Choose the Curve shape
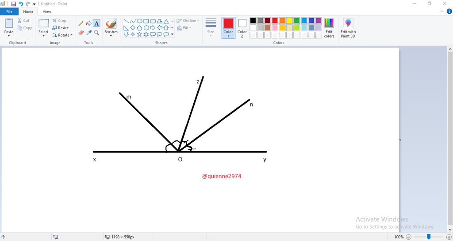This screenshot has width=453, height=241. [133, 21]
